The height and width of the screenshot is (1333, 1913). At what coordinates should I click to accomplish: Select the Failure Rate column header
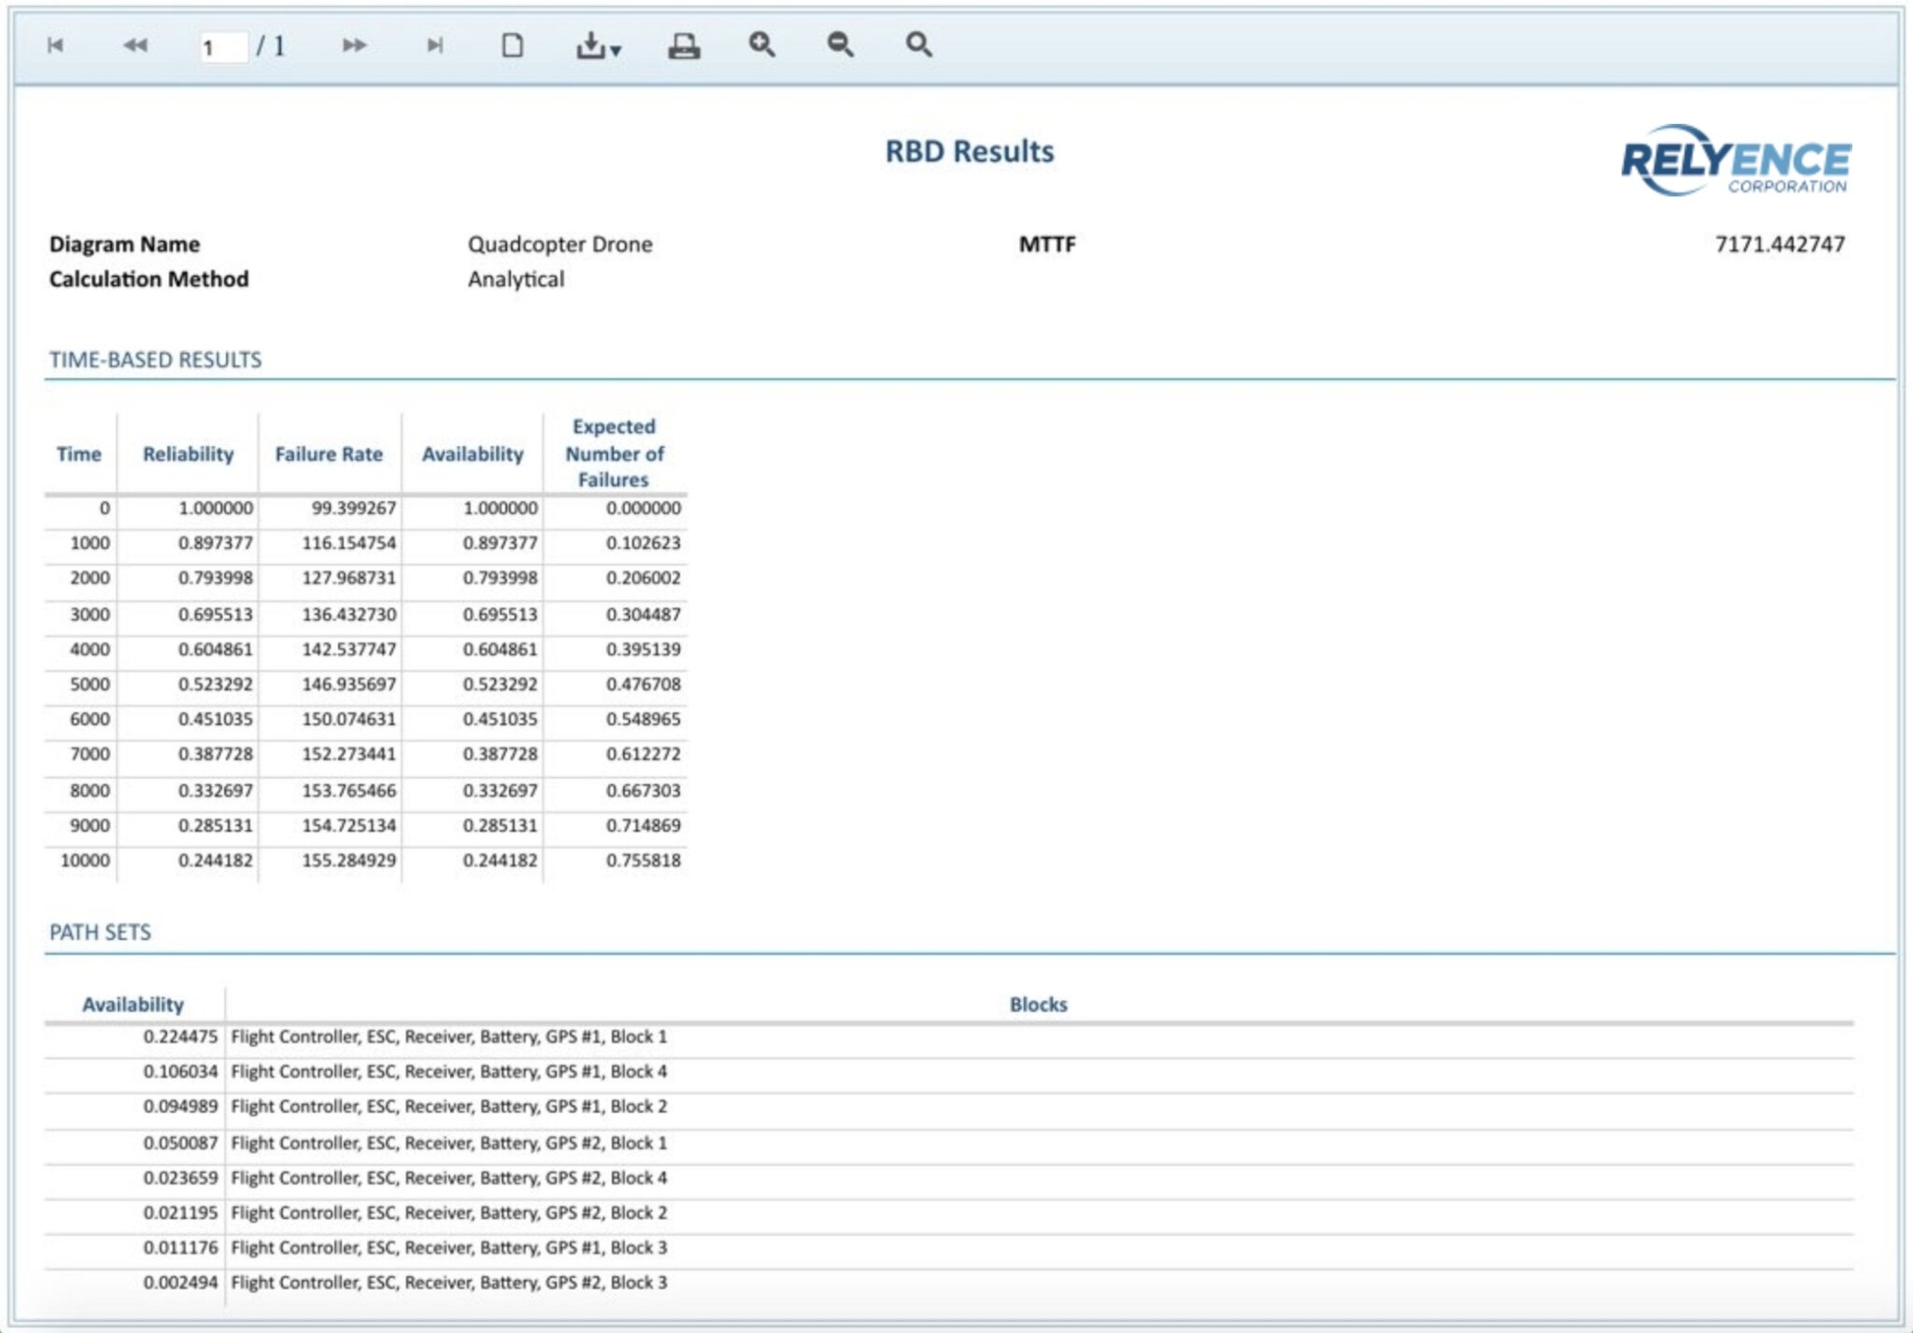(329, 455)
